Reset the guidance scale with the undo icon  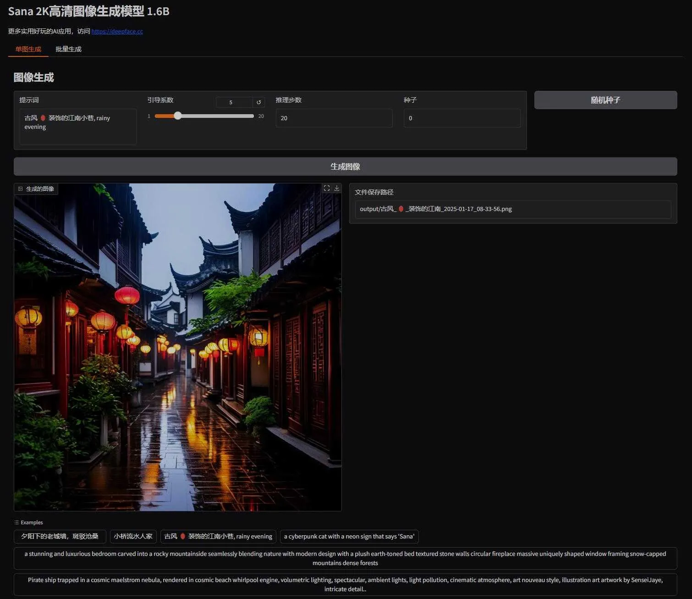point(259,102)
